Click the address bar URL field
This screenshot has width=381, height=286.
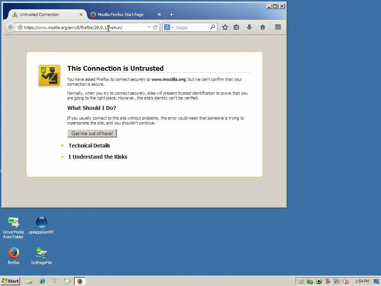[85, 28]
